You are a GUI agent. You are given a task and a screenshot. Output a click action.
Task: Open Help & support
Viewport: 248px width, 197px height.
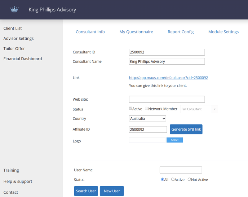point(18,181)
